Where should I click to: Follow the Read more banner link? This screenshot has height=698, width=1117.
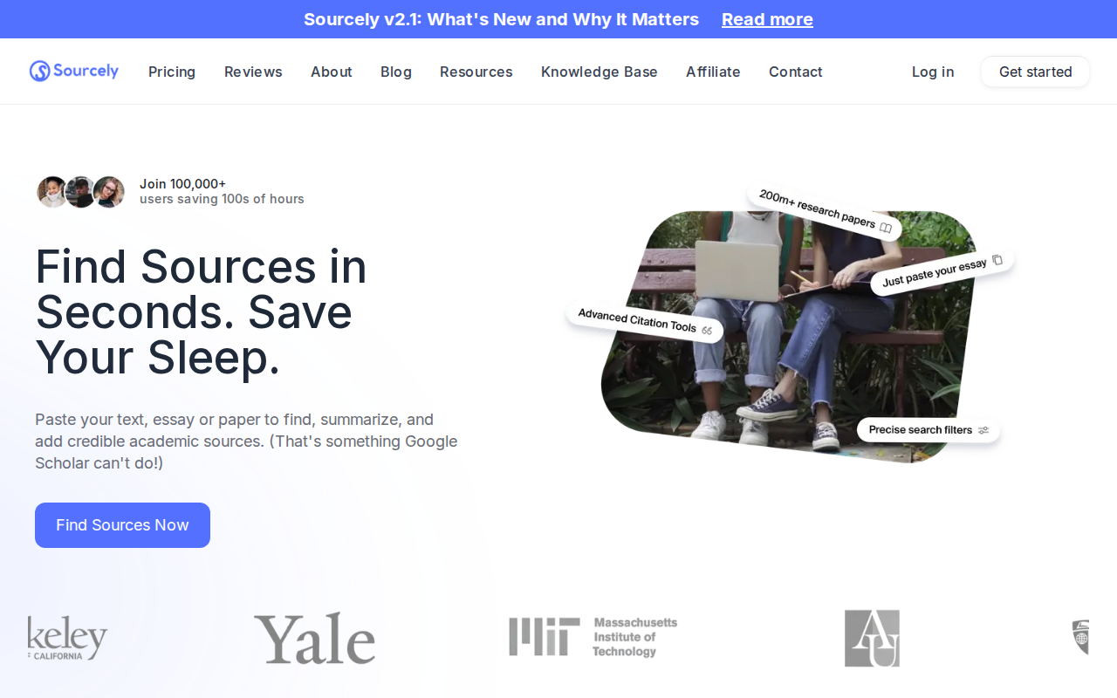coord(767,19)
